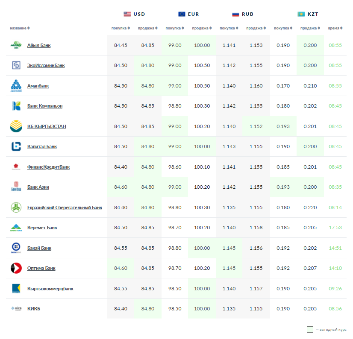Screen dimensions: 353x339
Task: Sort by EUR продажа column
Action: point(202,28)
